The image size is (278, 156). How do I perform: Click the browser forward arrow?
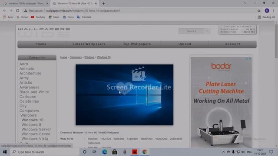[11, 10]
